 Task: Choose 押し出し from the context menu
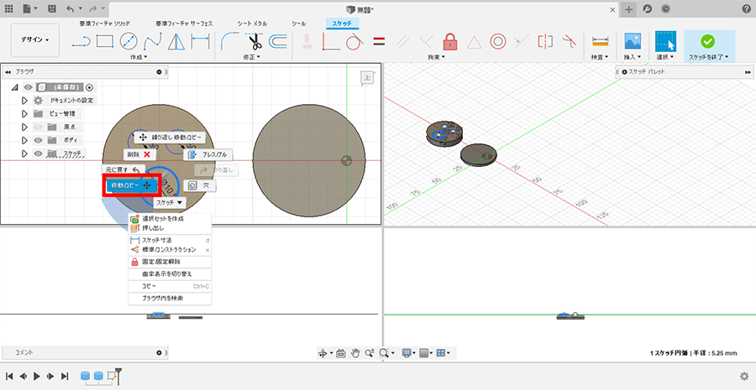coord(151,227)
